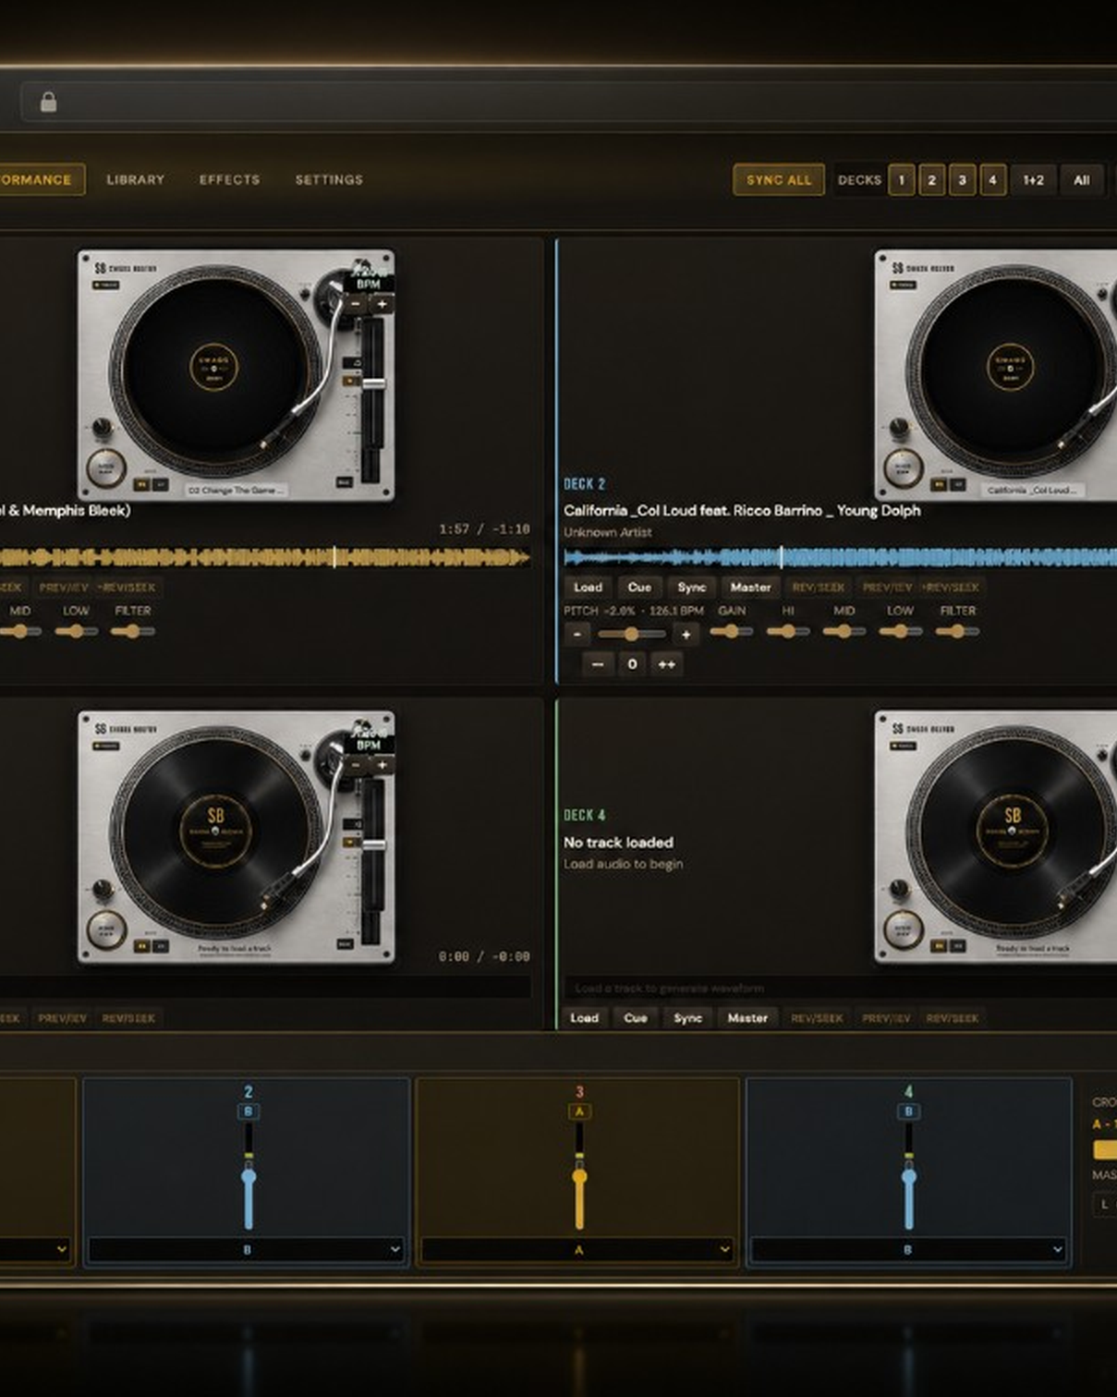Seek within the gold Change The Game waveform
This screenshot has height=1397, width=1117.
pos(265,557)
